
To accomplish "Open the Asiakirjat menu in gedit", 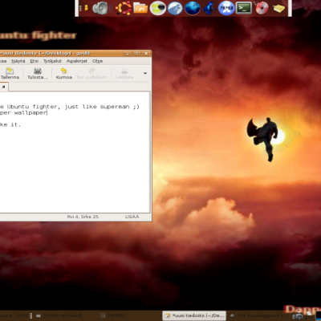I will point(77,61).
